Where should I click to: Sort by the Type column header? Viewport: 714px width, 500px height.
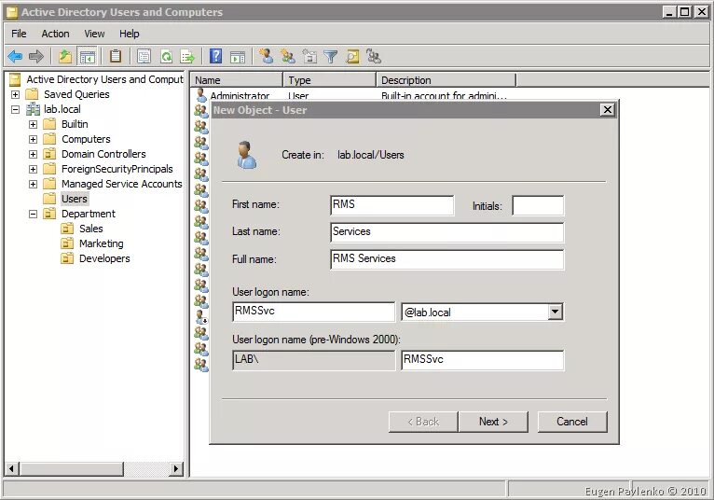pos(330,80)
